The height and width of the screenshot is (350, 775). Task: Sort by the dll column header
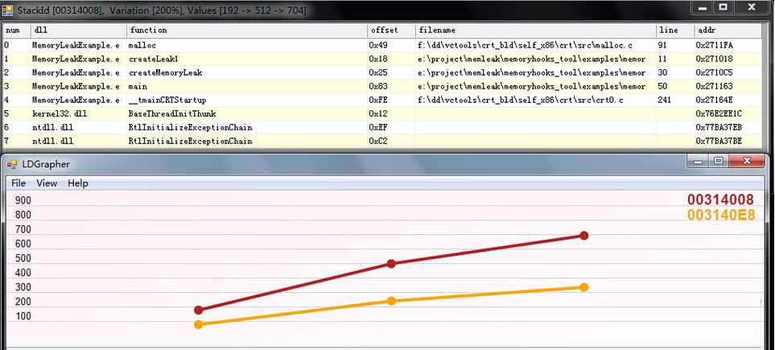click(39, 31)
